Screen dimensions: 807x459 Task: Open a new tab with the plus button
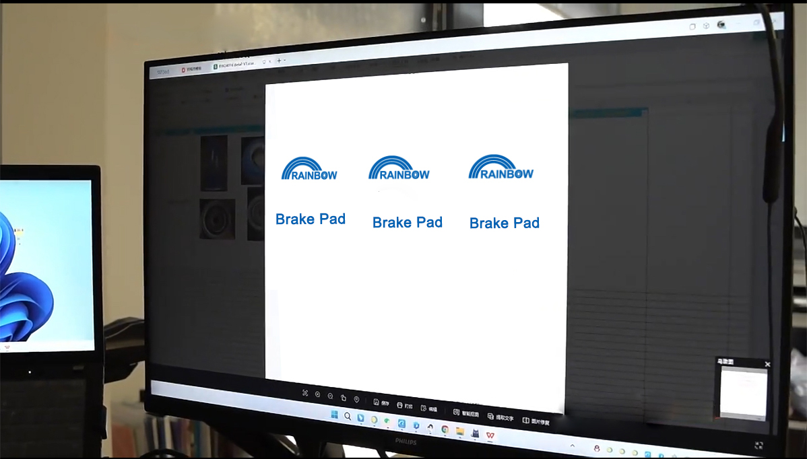tap(279, 61)
